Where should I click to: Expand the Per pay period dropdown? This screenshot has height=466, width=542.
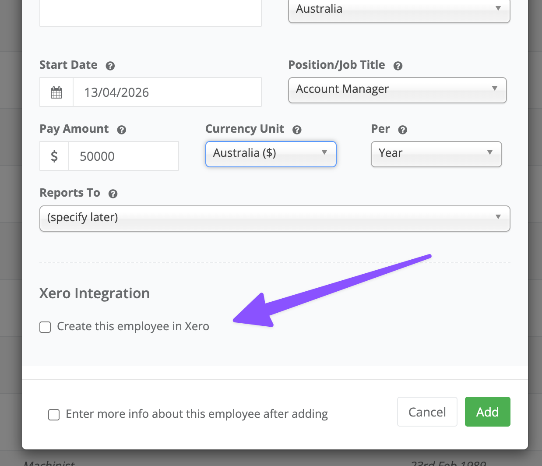click(436, 154)
